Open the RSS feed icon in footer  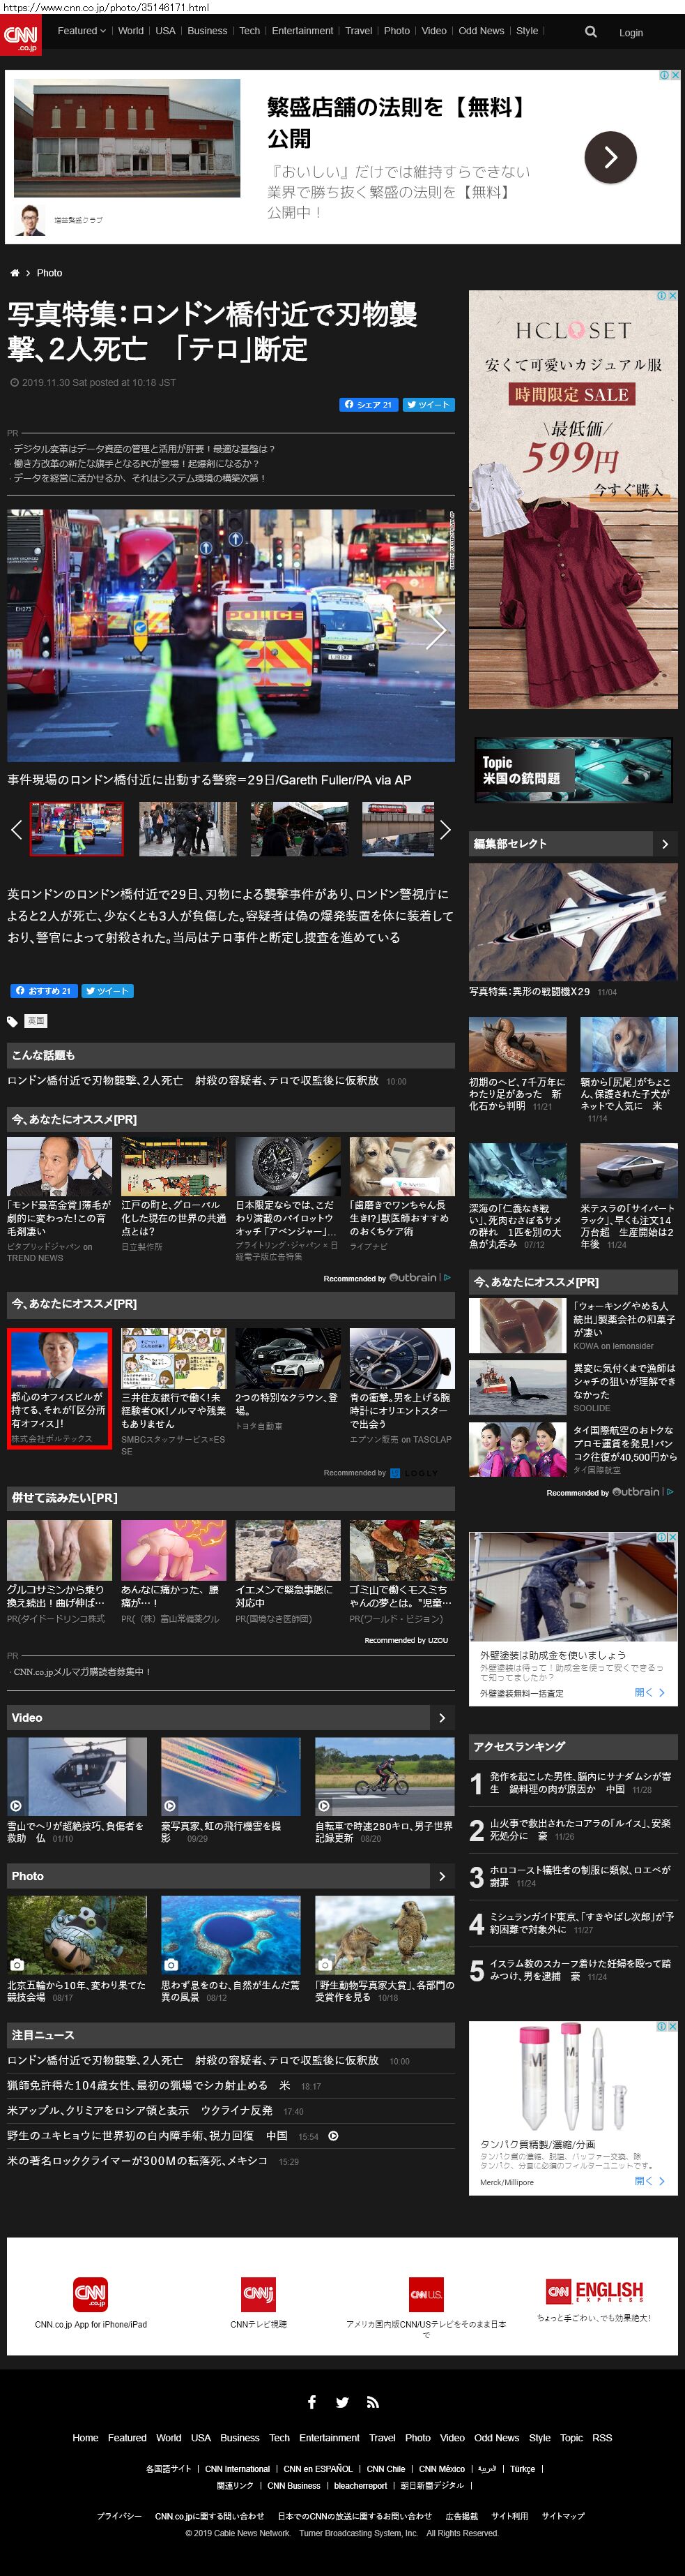[x=372, y=2401]
